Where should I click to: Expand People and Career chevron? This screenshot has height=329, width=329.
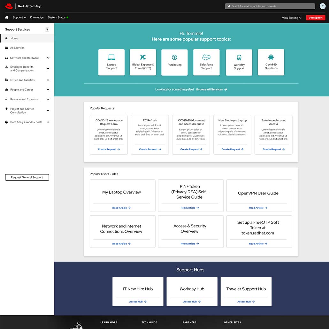[48, 89]
